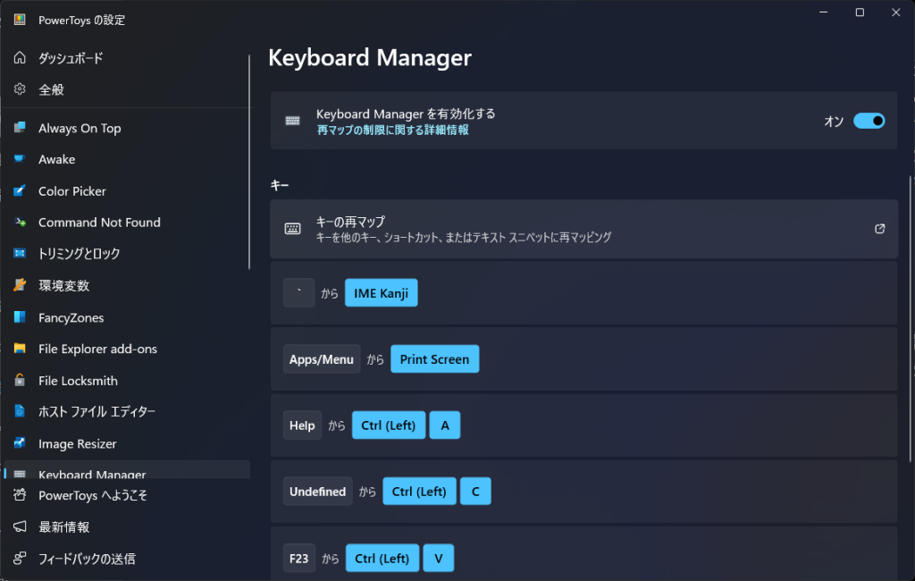The height and width of the screenshot is (581, 915).
Task: Turn off the Keyboard Manager enable toggle
Action: [869, 121]
